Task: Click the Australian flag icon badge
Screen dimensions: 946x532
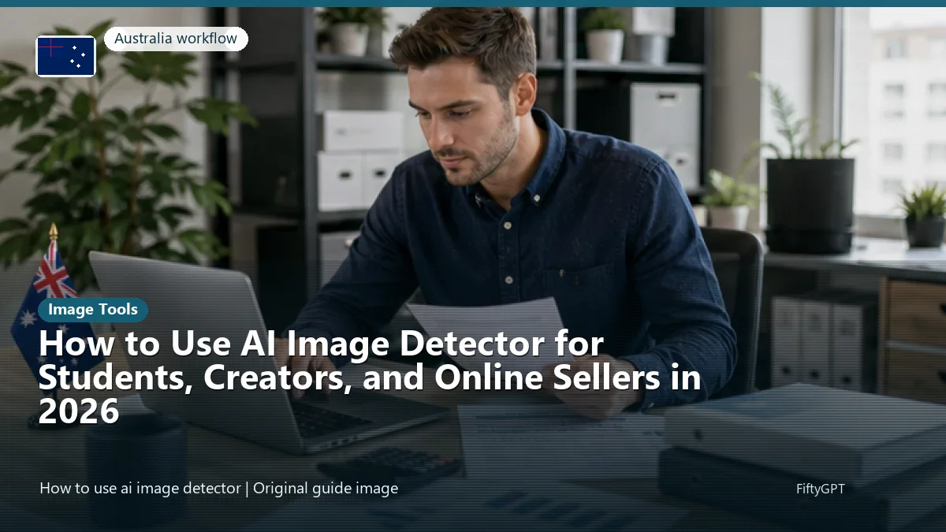Action: 65,57
